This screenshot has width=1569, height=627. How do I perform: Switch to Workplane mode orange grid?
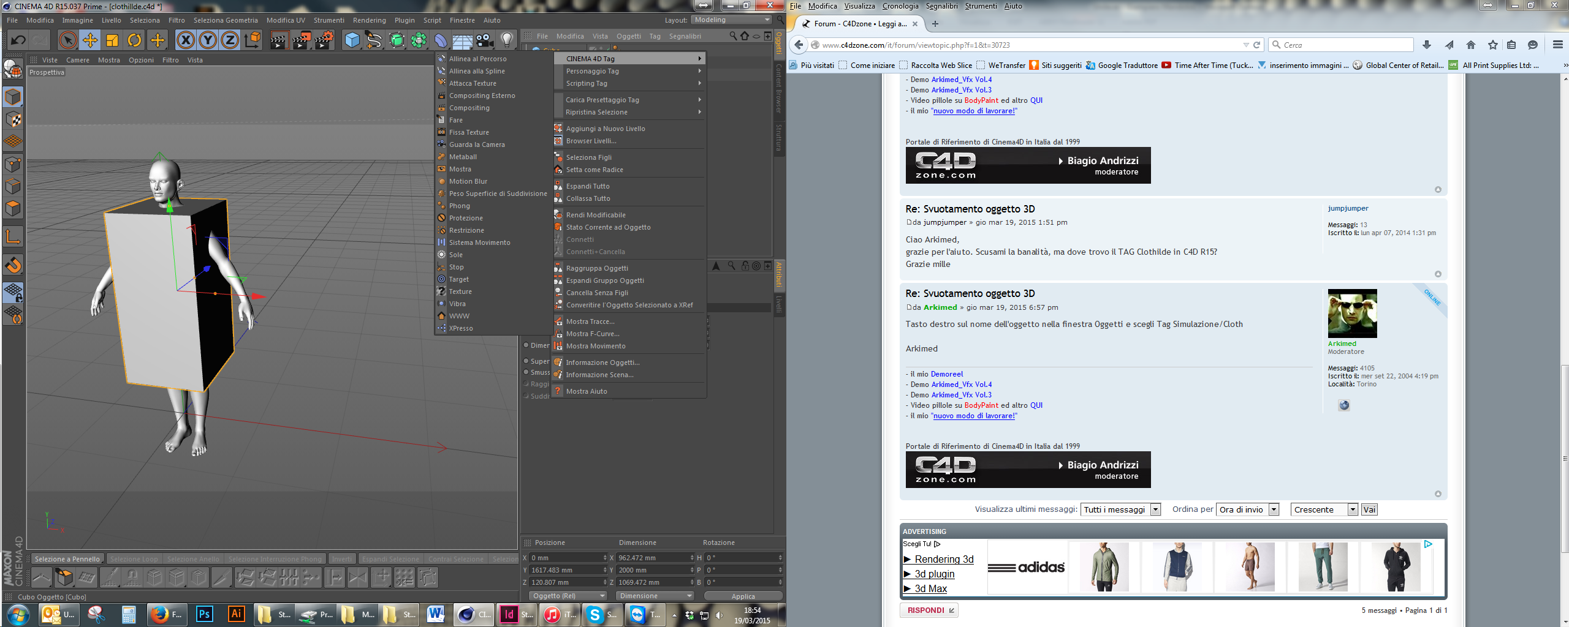[x=13, y=141]
